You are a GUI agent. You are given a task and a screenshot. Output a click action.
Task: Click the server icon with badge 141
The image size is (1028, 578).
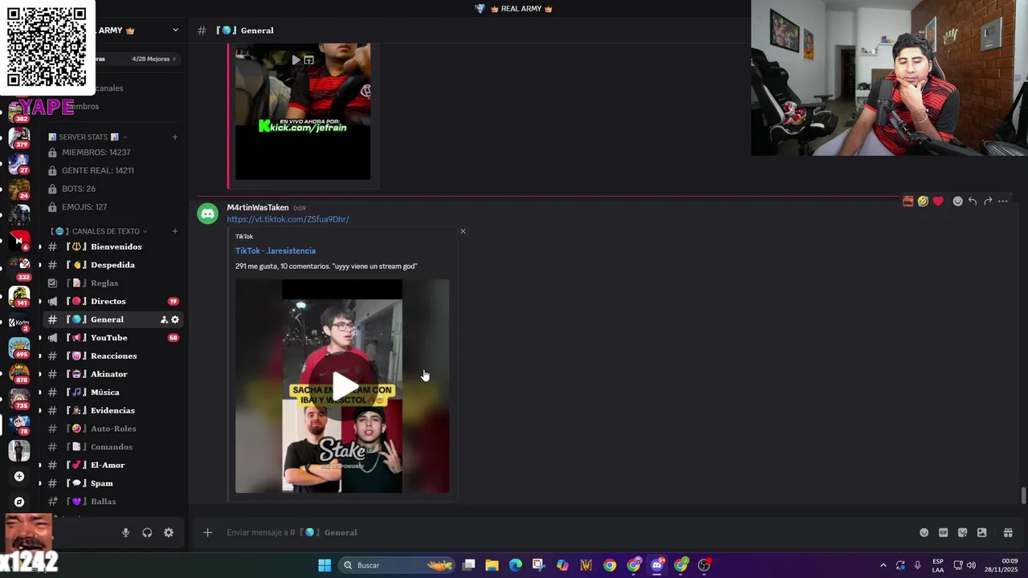click(19, 295)
